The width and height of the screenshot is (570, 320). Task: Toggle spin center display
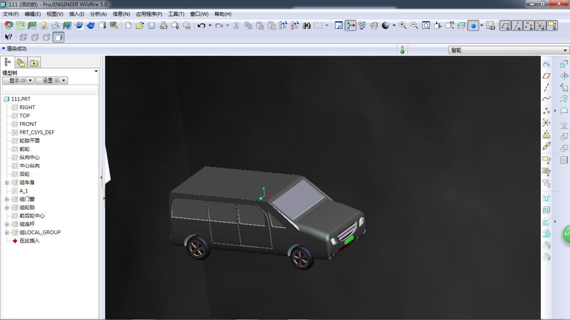[x=473, y=26]
